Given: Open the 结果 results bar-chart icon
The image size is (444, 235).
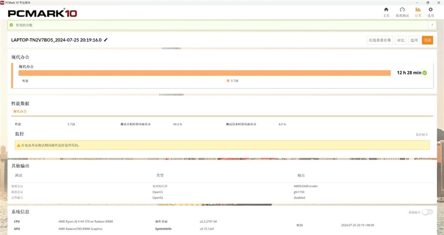Looking at the screenshot, I should tap(418, 9).
